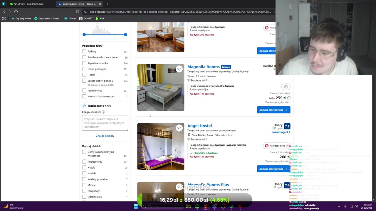Close the Booking.com tab

100,4
